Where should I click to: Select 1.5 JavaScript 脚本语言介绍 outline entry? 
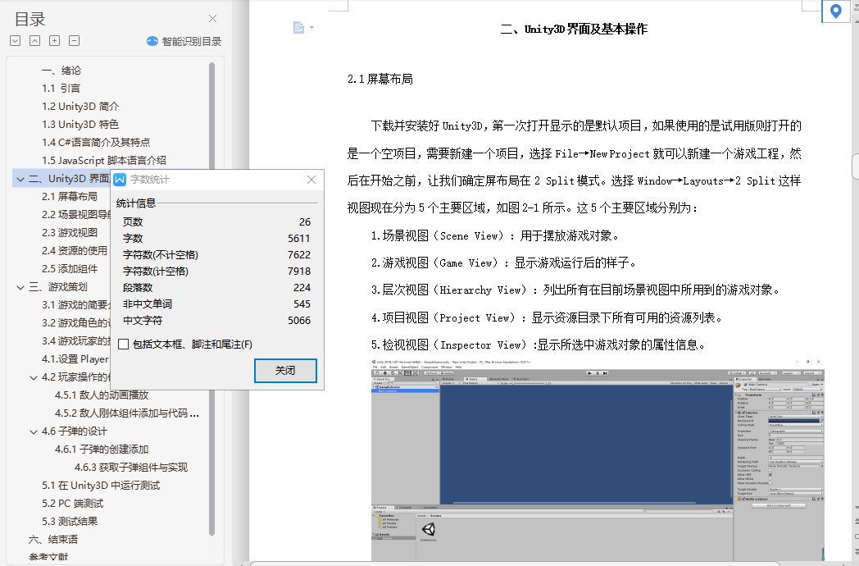[104, 161]
